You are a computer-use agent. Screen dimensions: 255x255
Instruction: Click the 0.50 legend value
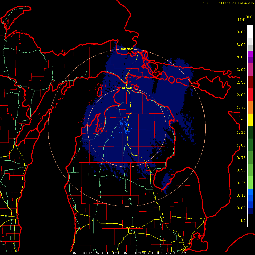pyautogui.click(x=241, y=170)
